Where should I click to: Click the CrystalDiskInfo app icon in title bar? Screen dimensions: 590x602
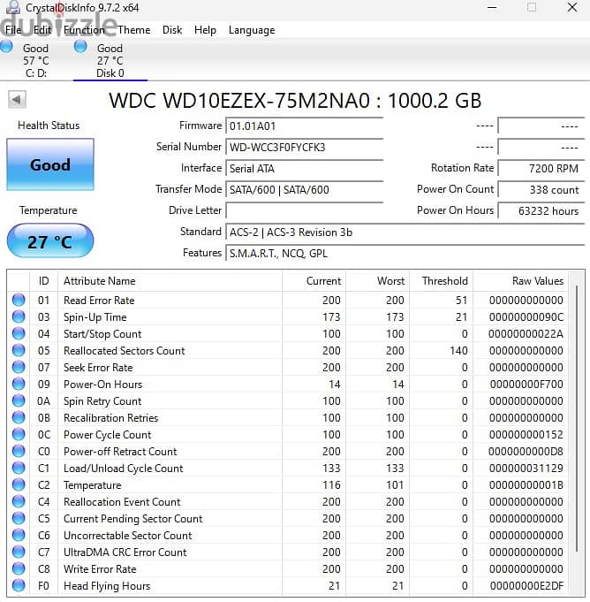coord(12,7)
